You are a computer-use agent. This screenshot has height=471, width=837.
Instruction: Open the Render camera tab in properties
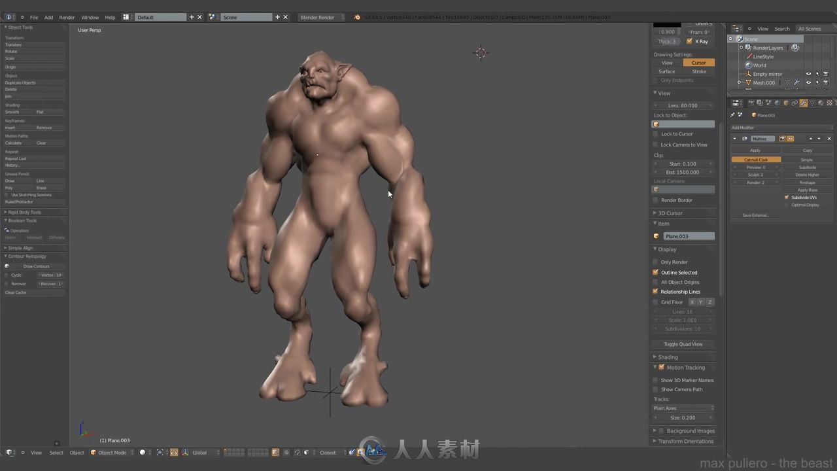click(x=751, y=103)
